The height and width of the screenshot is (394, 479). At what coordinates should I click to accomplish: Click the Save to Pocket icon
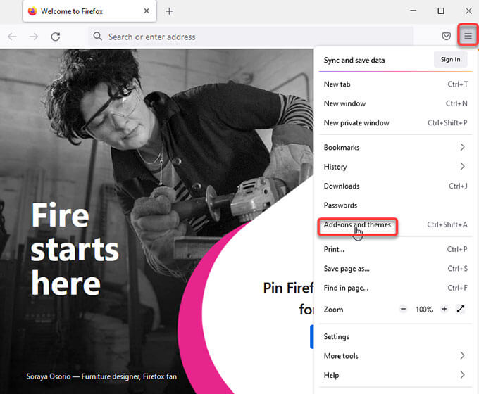[446, 36]
